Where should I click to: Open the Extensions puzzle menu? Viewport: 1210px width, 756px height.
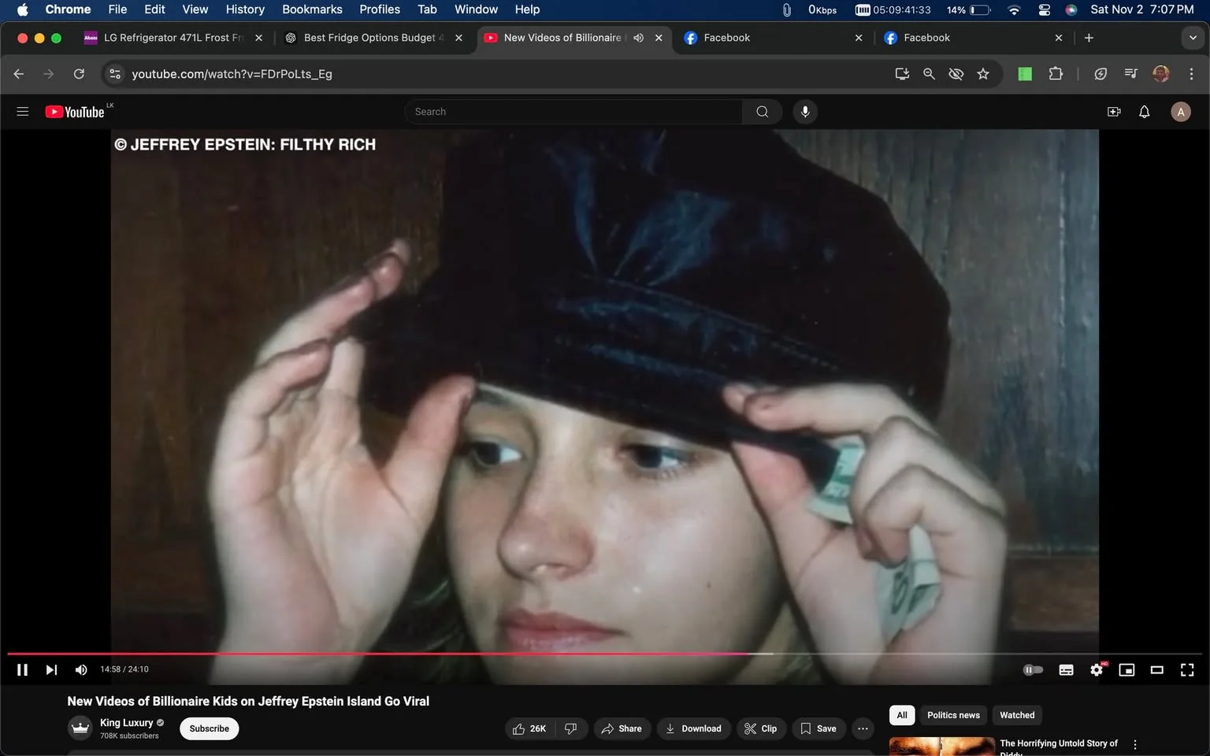click(1056, 74)
